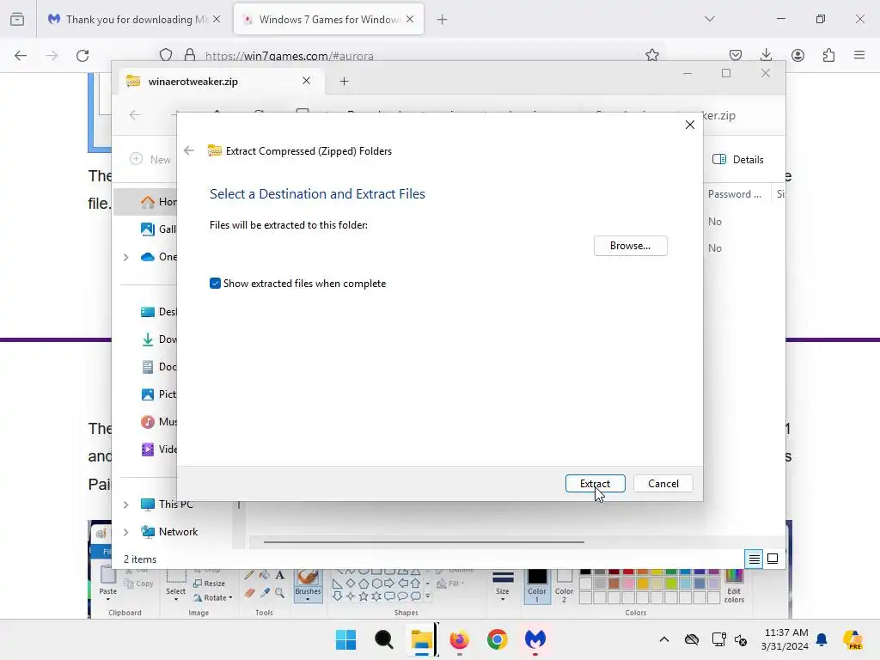Go back in File Explorer

[135, 115]
